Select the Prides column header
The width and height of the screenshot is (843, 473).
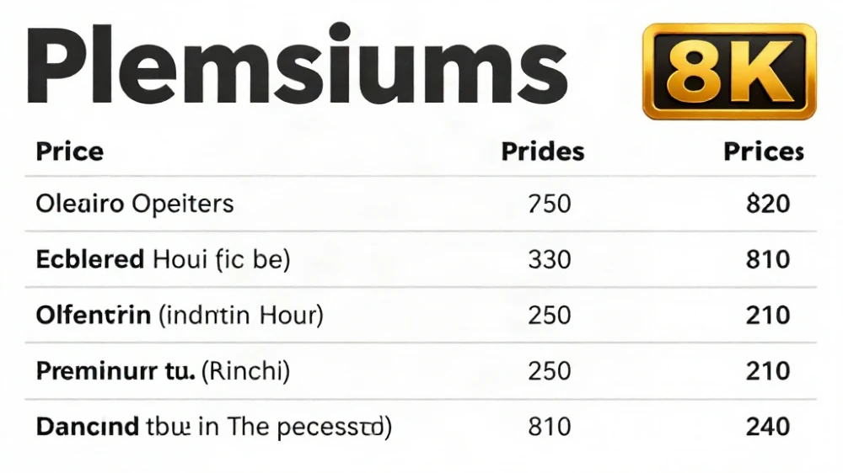point(542,151)
